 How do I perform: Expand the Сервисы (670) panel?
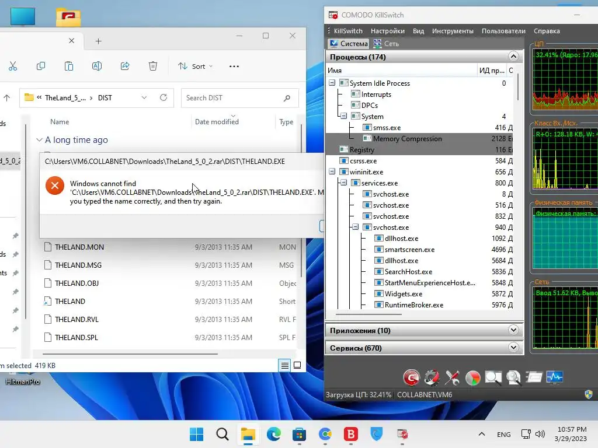(x=513, y=348)
